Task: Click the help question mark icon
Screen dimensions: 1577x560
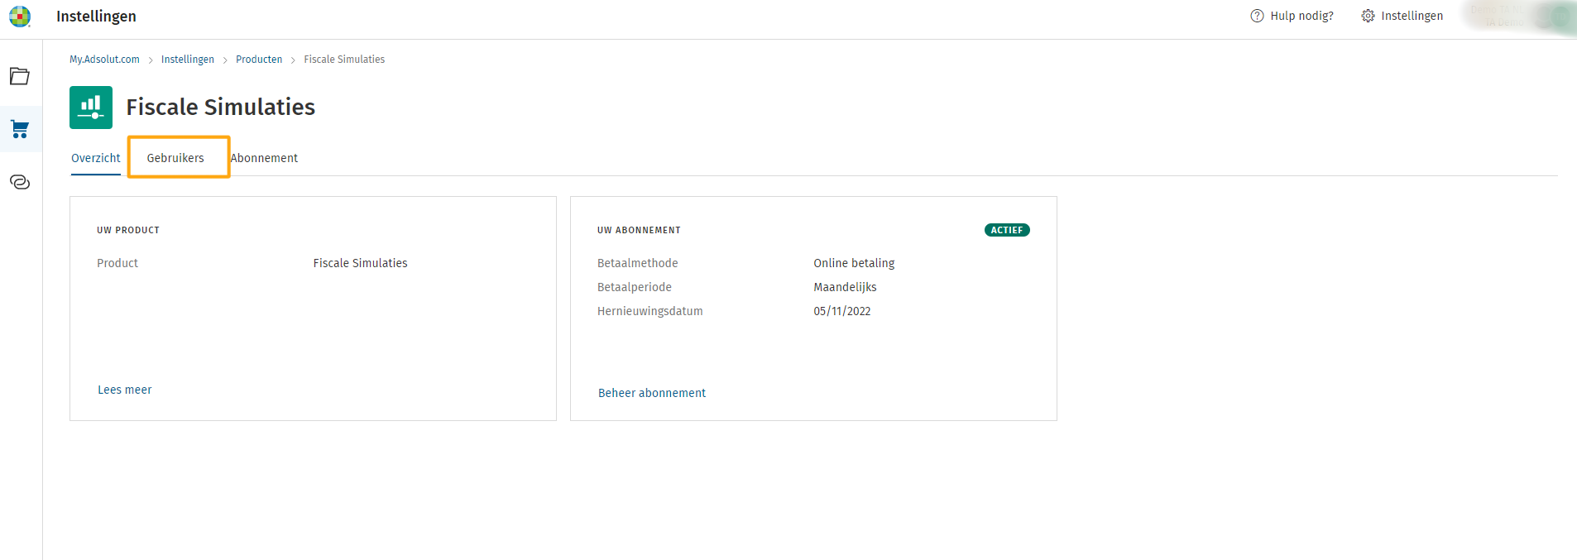Action: tap(1257, 16)
